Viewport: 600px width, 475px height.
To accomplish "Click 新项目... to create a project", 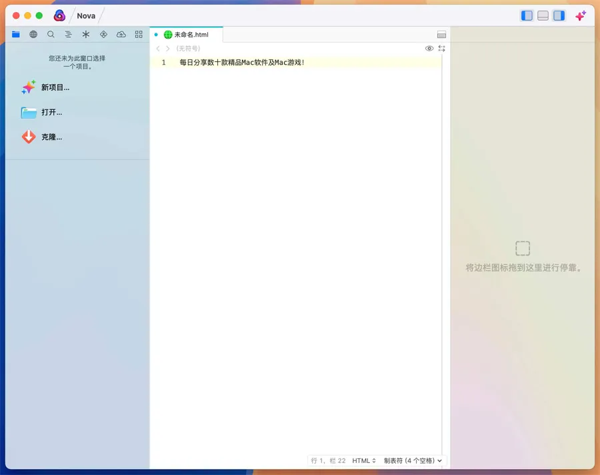I will click(x=55, y=87).
